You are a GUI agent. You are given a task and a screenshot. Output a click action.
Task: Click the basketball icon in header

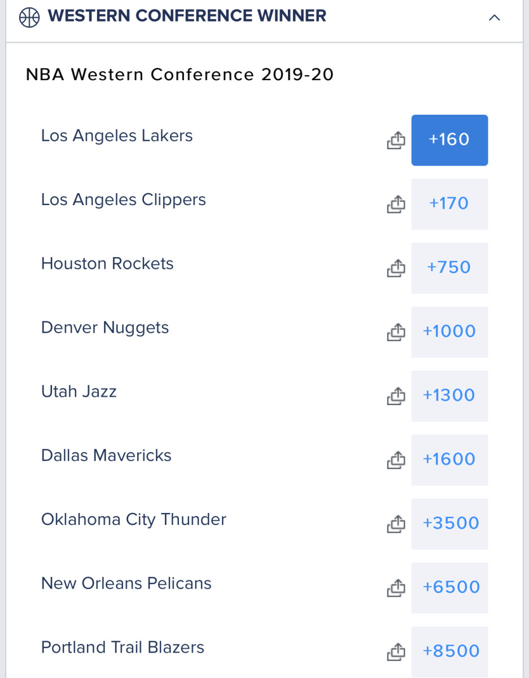pos(29,18)
